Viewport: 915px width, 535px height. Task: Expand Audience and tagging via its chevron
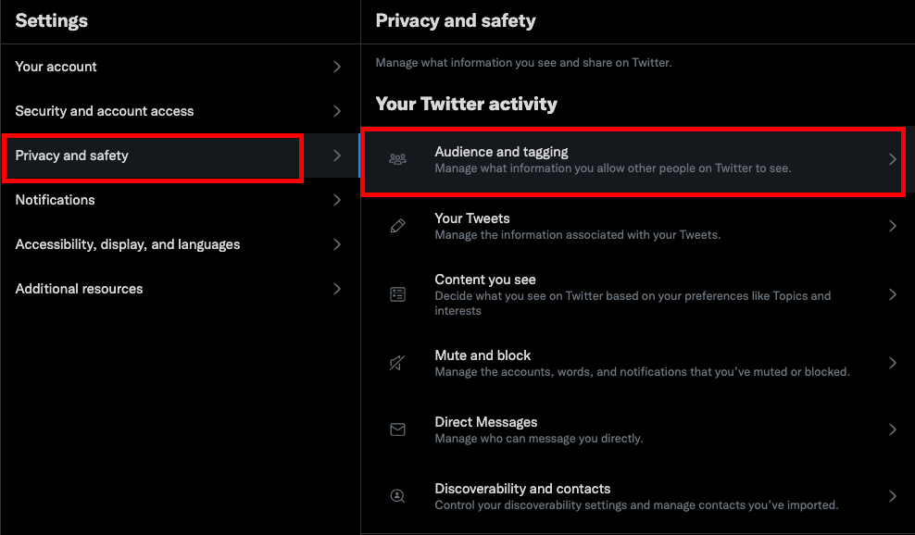(892, 159)
